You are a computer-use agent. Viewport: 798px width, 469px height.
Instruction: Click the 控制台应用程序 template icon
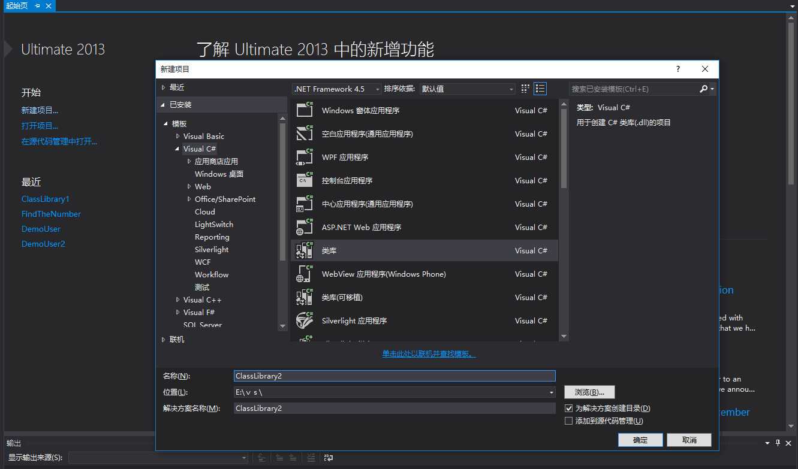[305, 180]
